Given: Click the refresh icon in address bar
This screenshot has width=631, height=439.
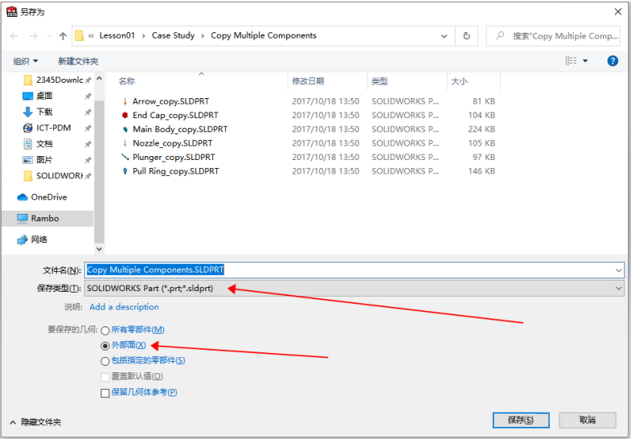Looking at the screenshot, I should point(466,36).
